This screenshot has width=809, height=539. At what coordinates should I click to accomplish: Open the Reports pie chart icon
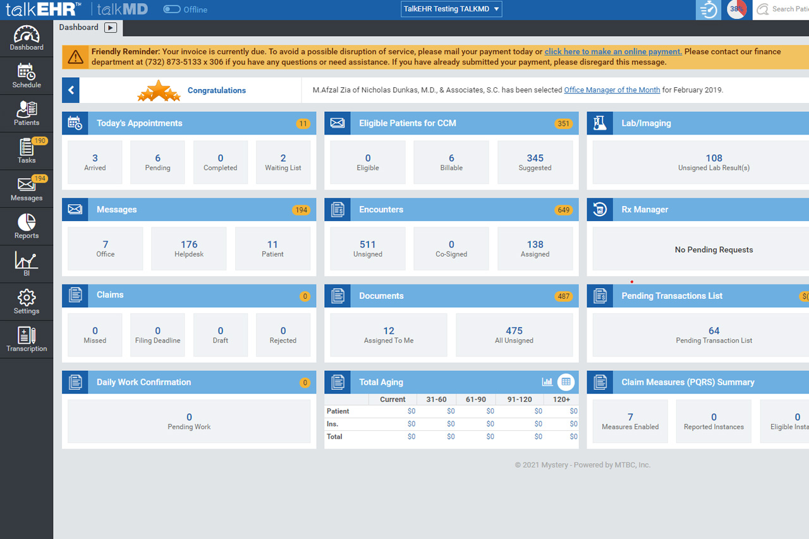27,227
